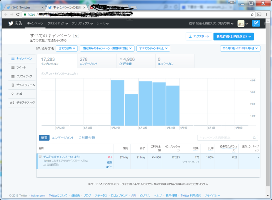Select the インプレッション 17,283 metric tile
Image resolution: width=272 pixels, height=200 pixels.
[x=57, y=61]
